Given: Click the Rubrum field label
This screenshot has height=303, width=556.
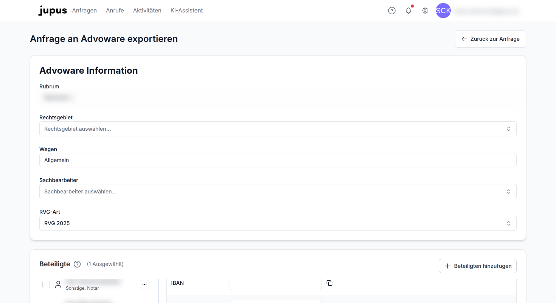Looking at the screenshot, I should tap(49, 87).
